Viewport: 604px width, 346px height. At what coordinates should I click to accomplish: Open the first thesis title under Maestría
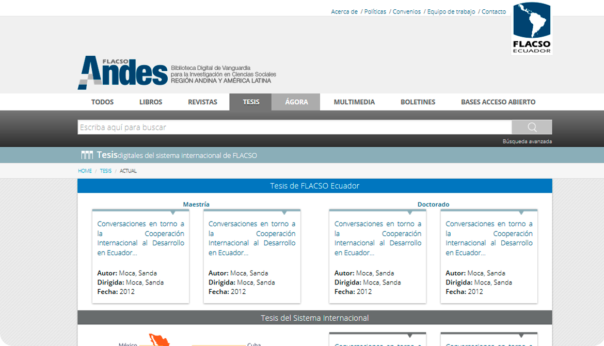[140, 238]
